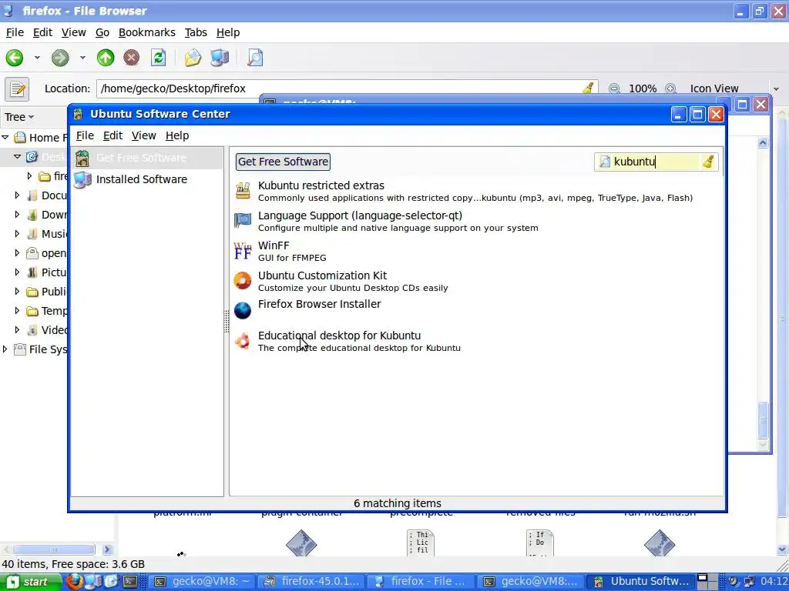Select Educational desktop for Kubuntu icon

243,341
